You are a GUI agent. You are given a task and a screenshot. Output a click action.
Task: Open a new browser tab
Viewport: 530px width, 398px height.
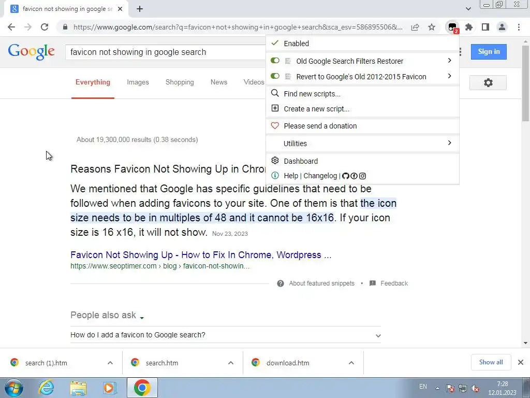(140, 9)
